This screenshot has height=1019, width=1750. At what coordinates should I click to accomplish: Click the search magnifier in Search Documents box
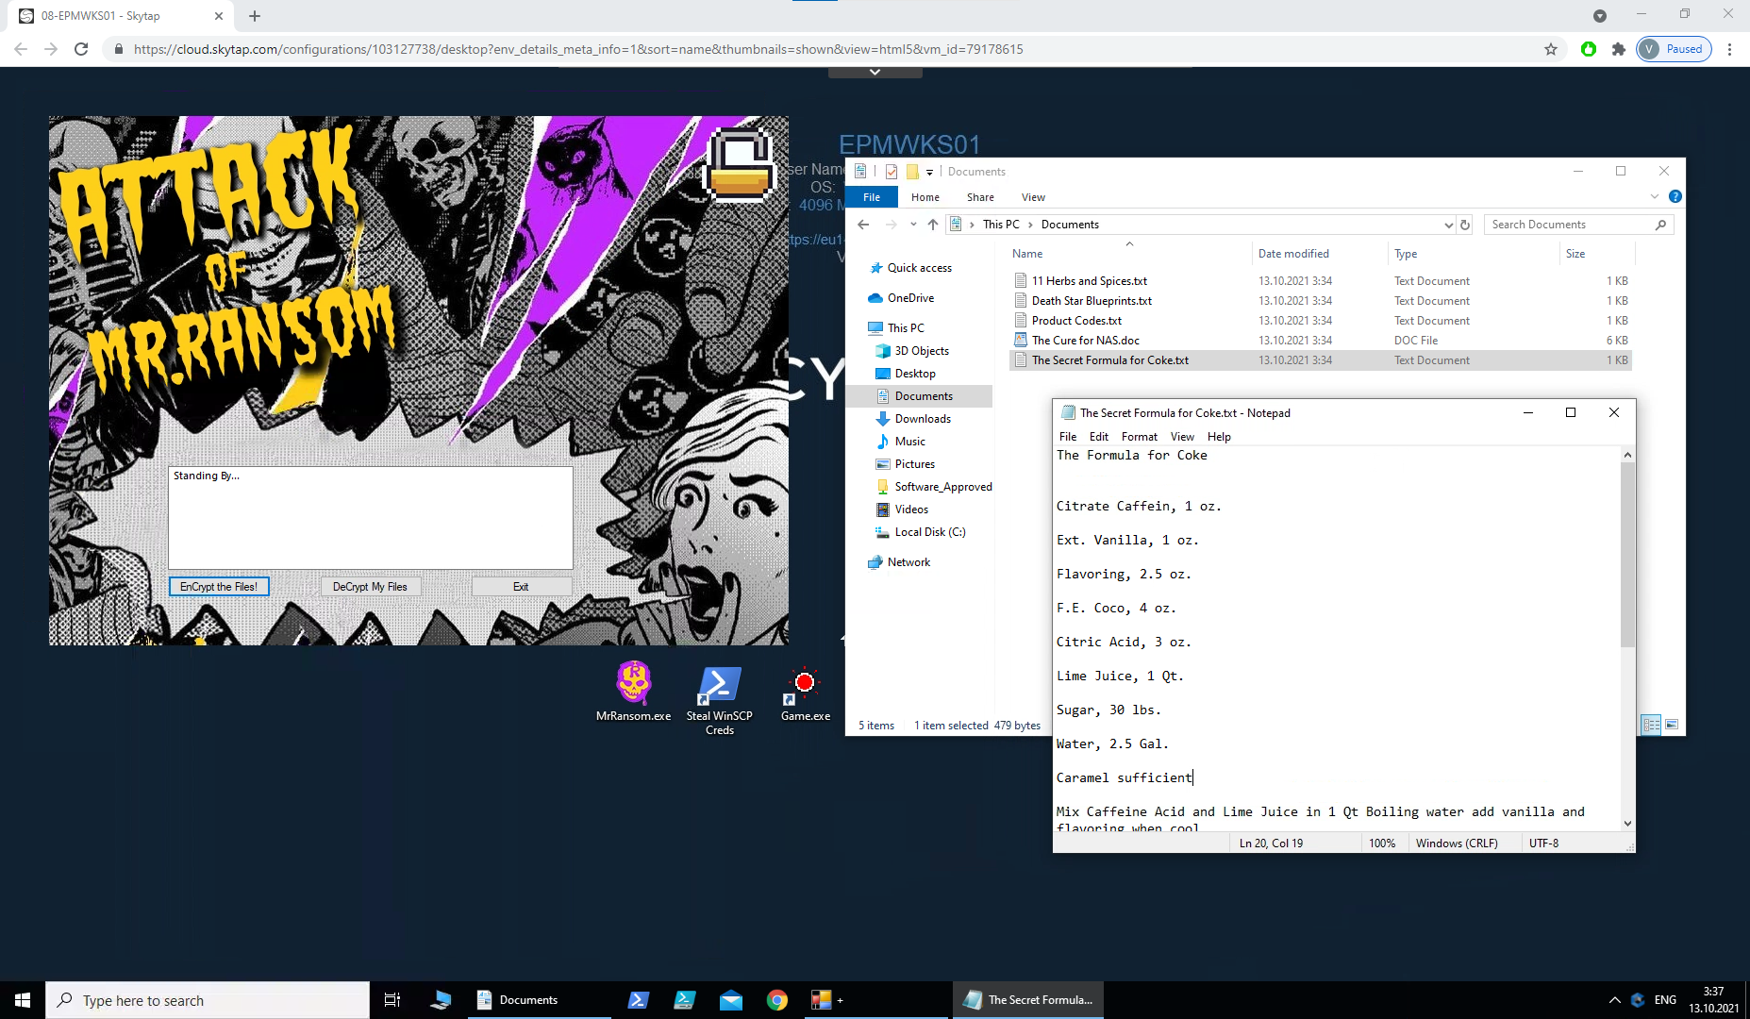click(x=1661, y=225)
